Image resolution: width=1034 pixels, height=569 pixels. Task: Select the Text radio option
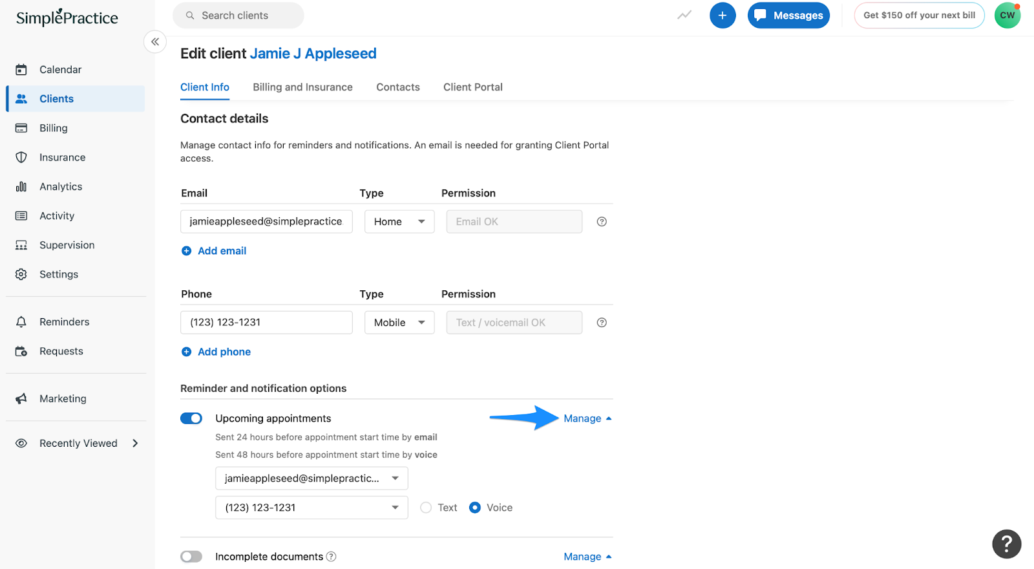click(426, 508)
